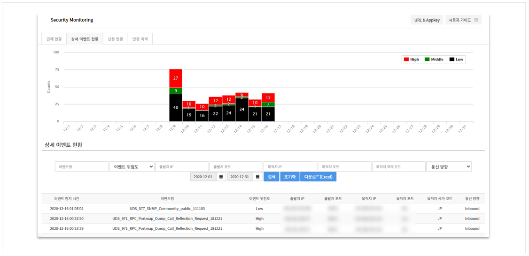Click the red bar segment labeled 27
Screen dimensions: 529x256
(x=175, y=78)
